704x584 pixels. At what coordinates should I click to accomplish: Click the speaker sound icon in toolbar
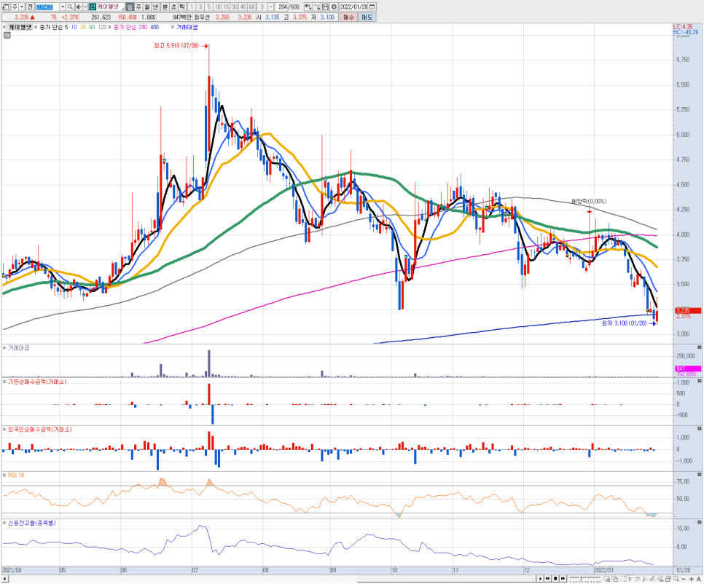tap(79, 7)
